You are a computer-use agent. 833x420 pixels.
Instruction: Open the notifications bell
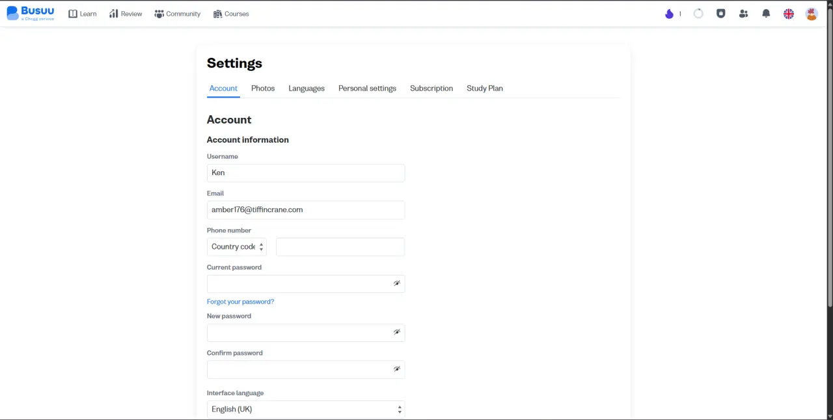(x=766, y=14)
